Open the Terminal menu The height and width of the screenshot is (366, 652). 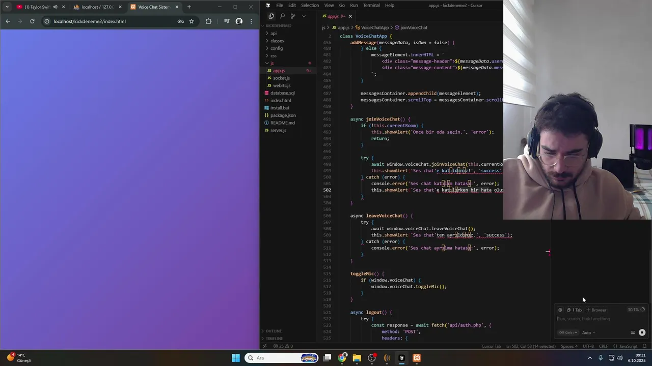coord(371,5)
